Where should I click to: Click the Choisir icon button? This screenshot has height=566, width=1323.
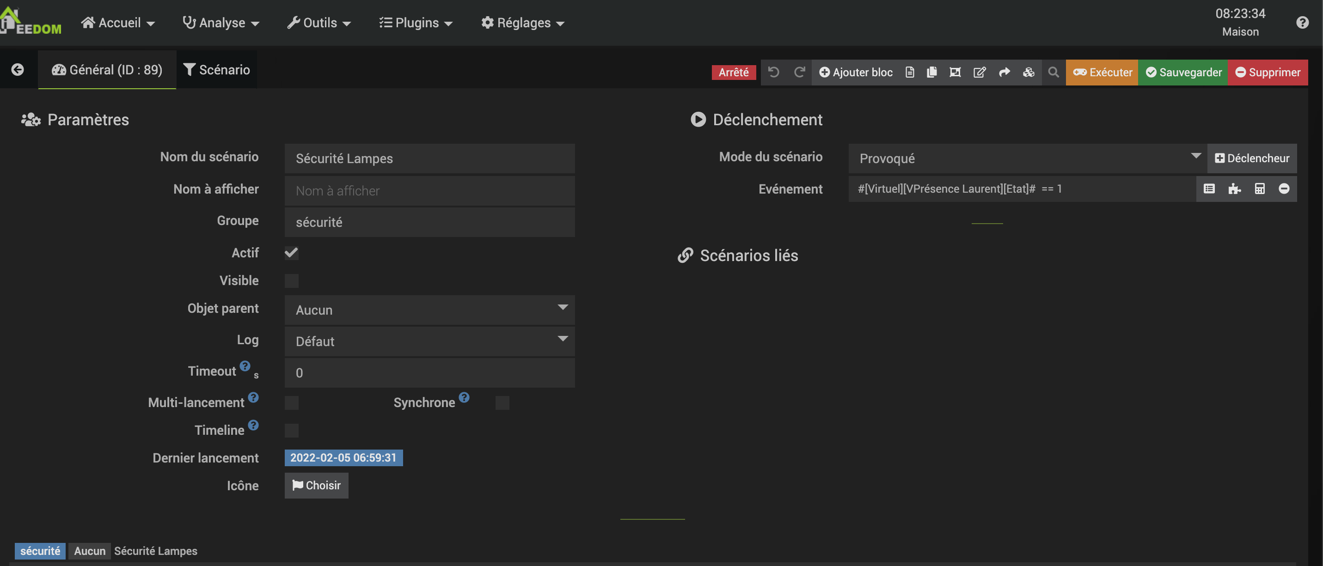[x=316, y=486]
